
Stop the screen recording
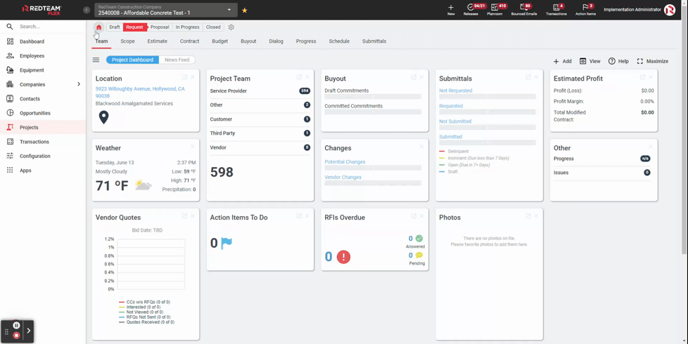point(16,336)
